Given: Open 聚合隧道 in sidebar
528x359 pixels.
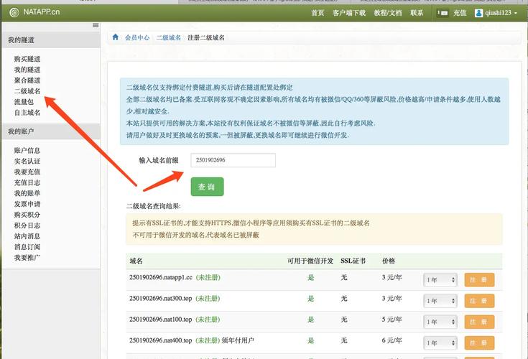Looking at the screenshot, I should click(27, 80).
